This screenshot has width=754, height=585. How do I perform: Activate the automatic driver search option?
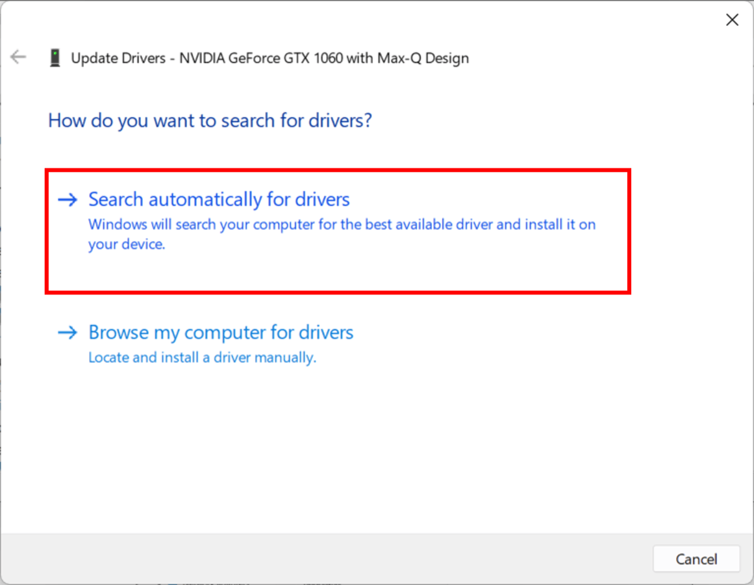(x=219, y=200)
